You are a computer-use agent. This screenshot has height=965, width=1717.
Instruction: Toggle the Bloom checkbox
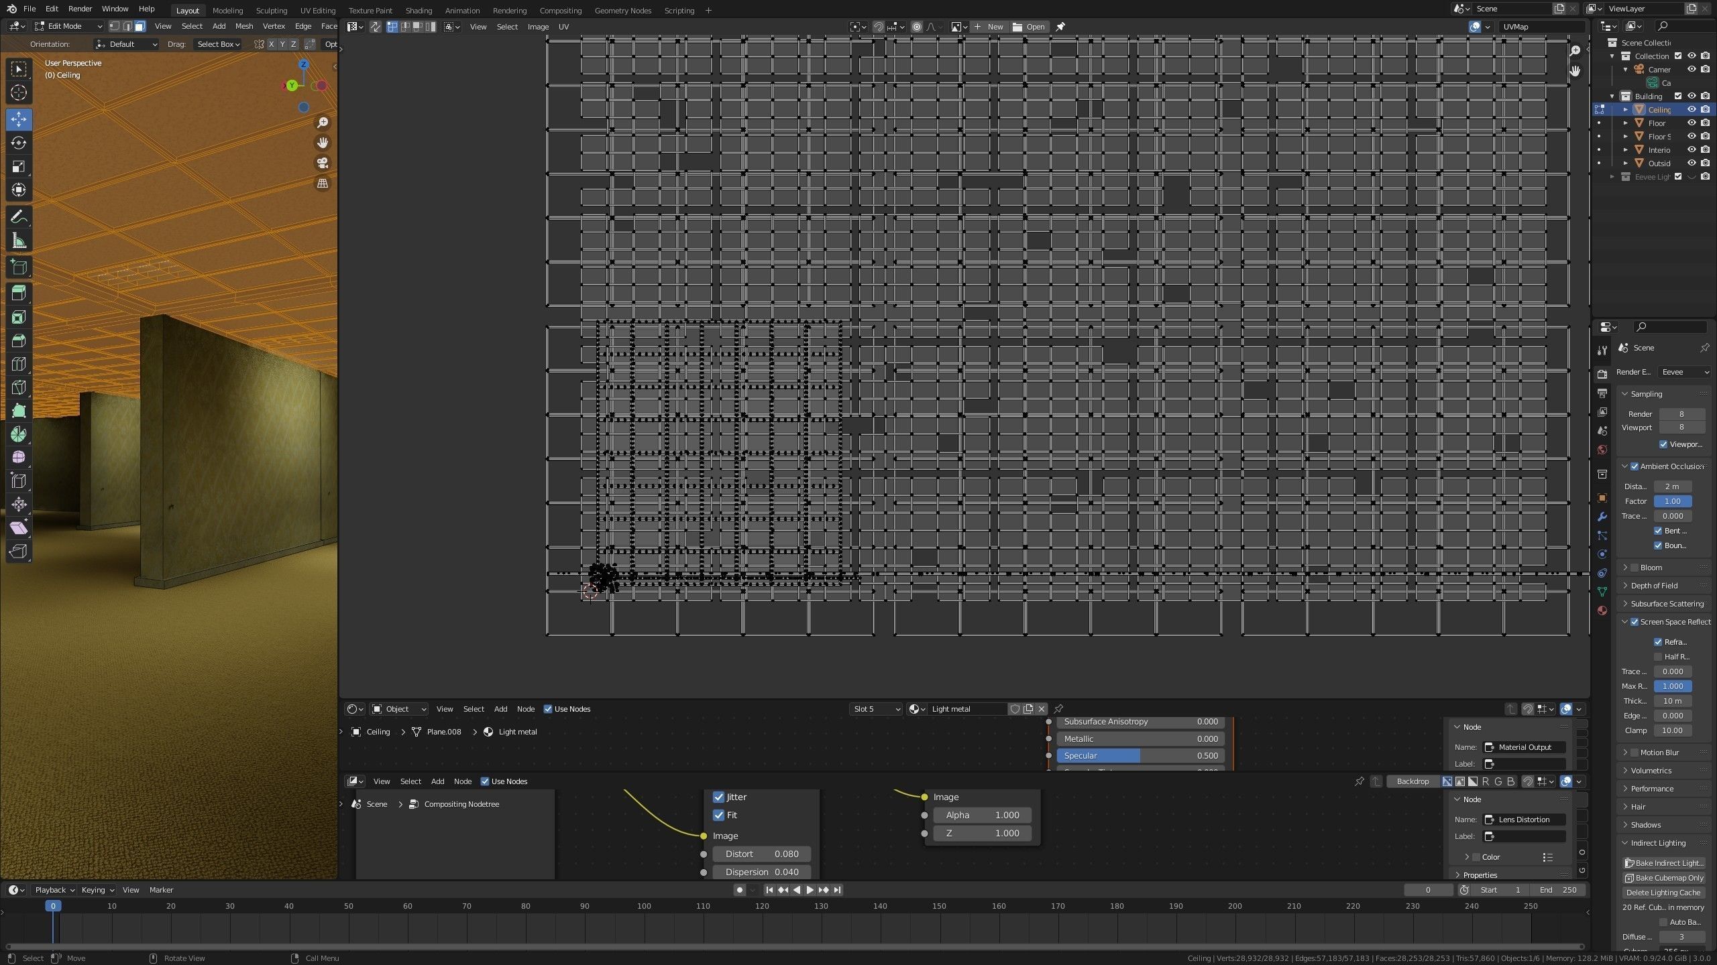(1634, 568)
